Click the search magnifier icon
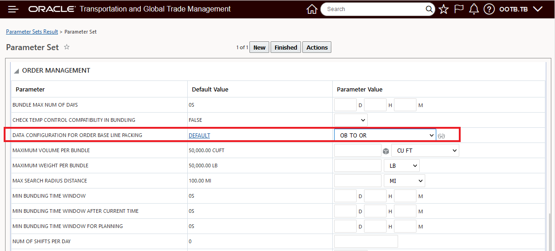Image resolution: width=555 pixels, height=251 pixels. click(429, 9)
